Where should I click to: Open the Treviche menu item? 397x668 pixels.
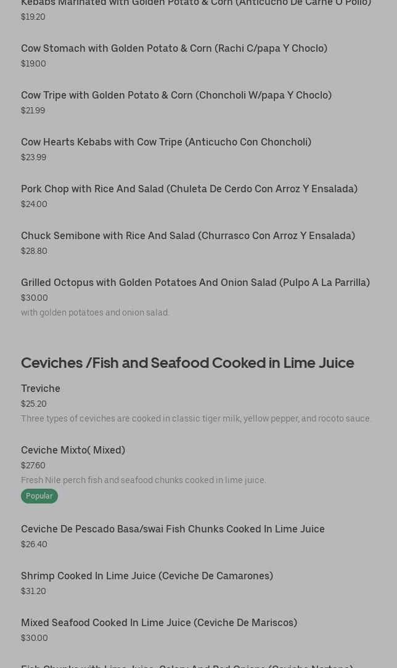coord(41,388)
